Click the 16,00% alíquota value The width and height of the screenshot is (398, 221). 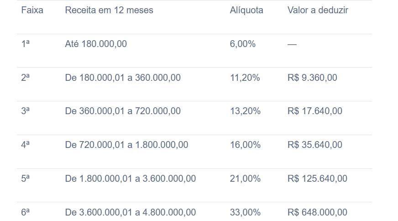click(245, 145)
